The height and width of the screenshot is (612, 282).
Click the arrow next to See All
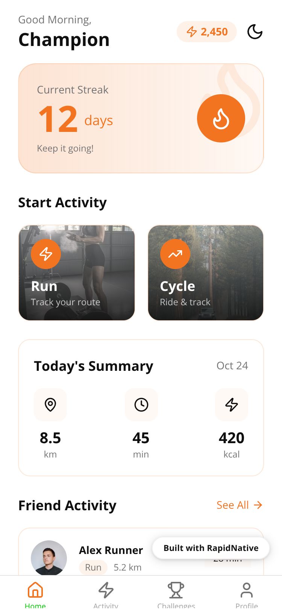258,505
